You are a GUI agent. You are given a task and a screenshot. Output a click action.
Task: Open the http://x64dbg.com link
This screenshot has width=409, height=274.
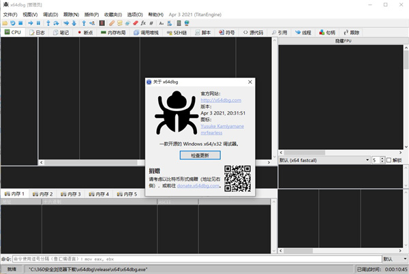219,100
